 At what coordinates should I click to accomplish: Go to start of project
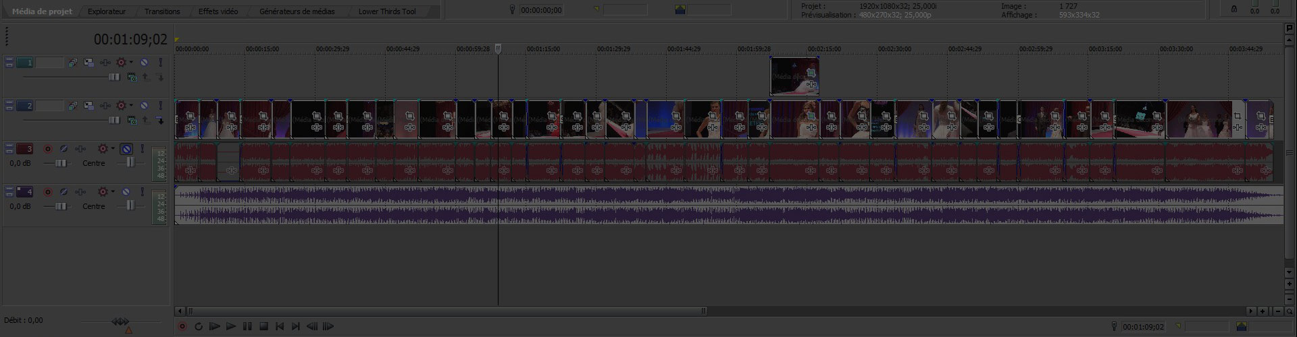tap(280, 326)
